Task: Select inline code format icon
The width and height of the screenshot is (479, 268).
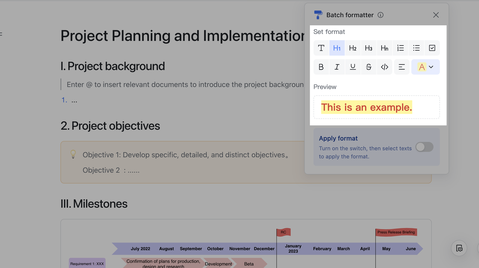Action: coord(384,67)
